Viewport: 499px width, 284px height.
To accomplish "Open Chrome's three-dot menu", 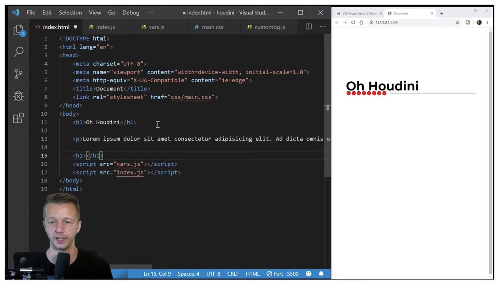I will click(x=487, y=22).
